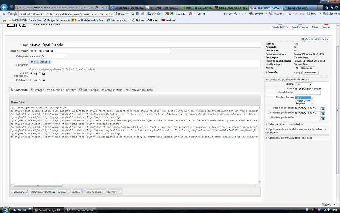The height and width of the screenshot is (213, 340).
Task: Click the Google toolbar wrench settings icon
Action: click(x=236, y=14)
